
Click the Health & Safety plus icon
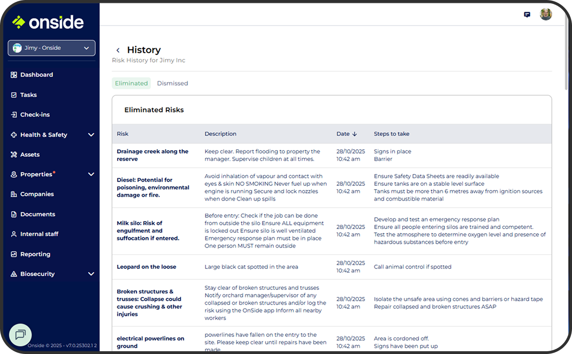click(14, 135)
